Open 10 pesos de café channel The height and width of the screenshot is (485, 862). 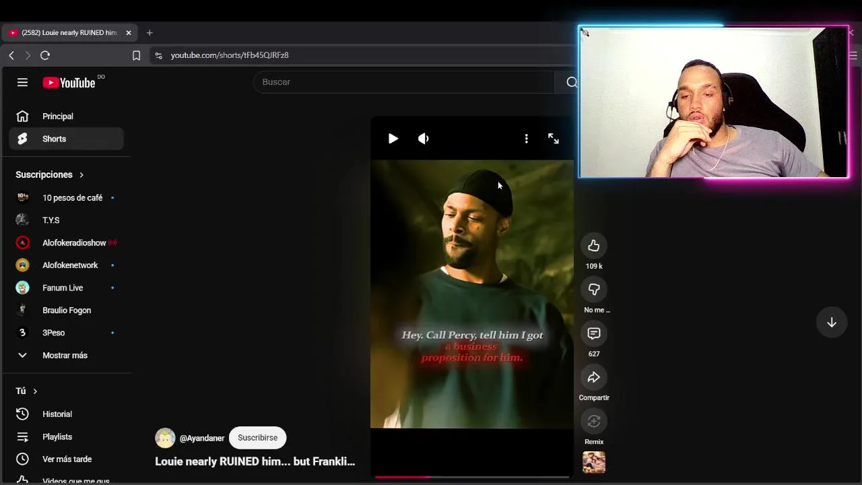pyautogui.click(x=66, y=197)
